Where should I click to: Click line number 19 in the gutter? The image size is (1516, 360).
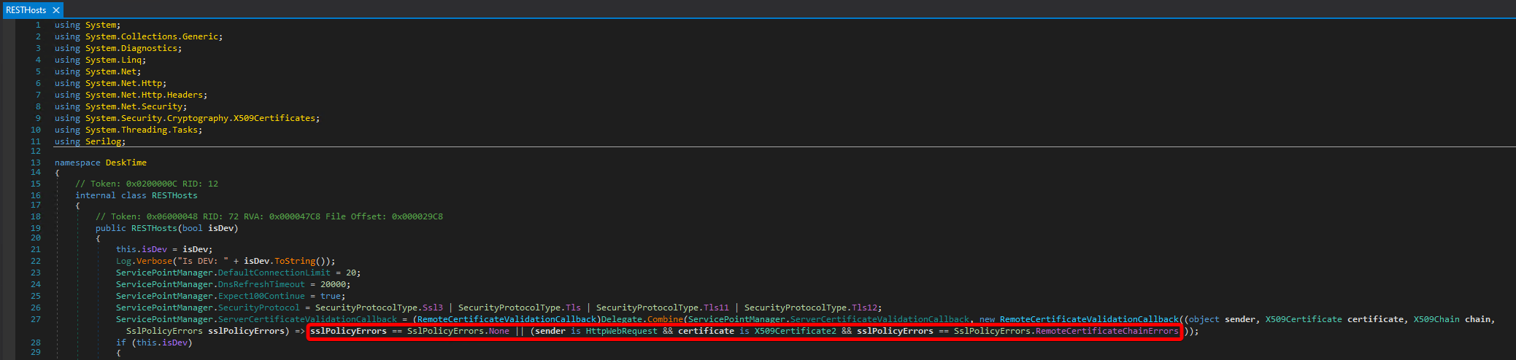(x=36, y=228)
